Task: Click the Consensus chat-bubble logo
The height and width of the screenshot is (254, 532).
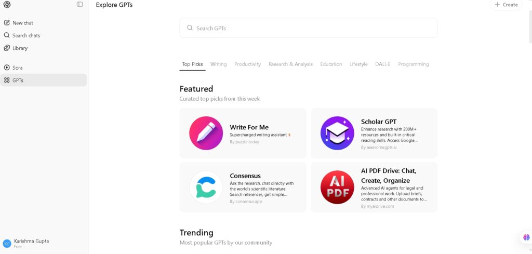Action: (x=206, y=187)
